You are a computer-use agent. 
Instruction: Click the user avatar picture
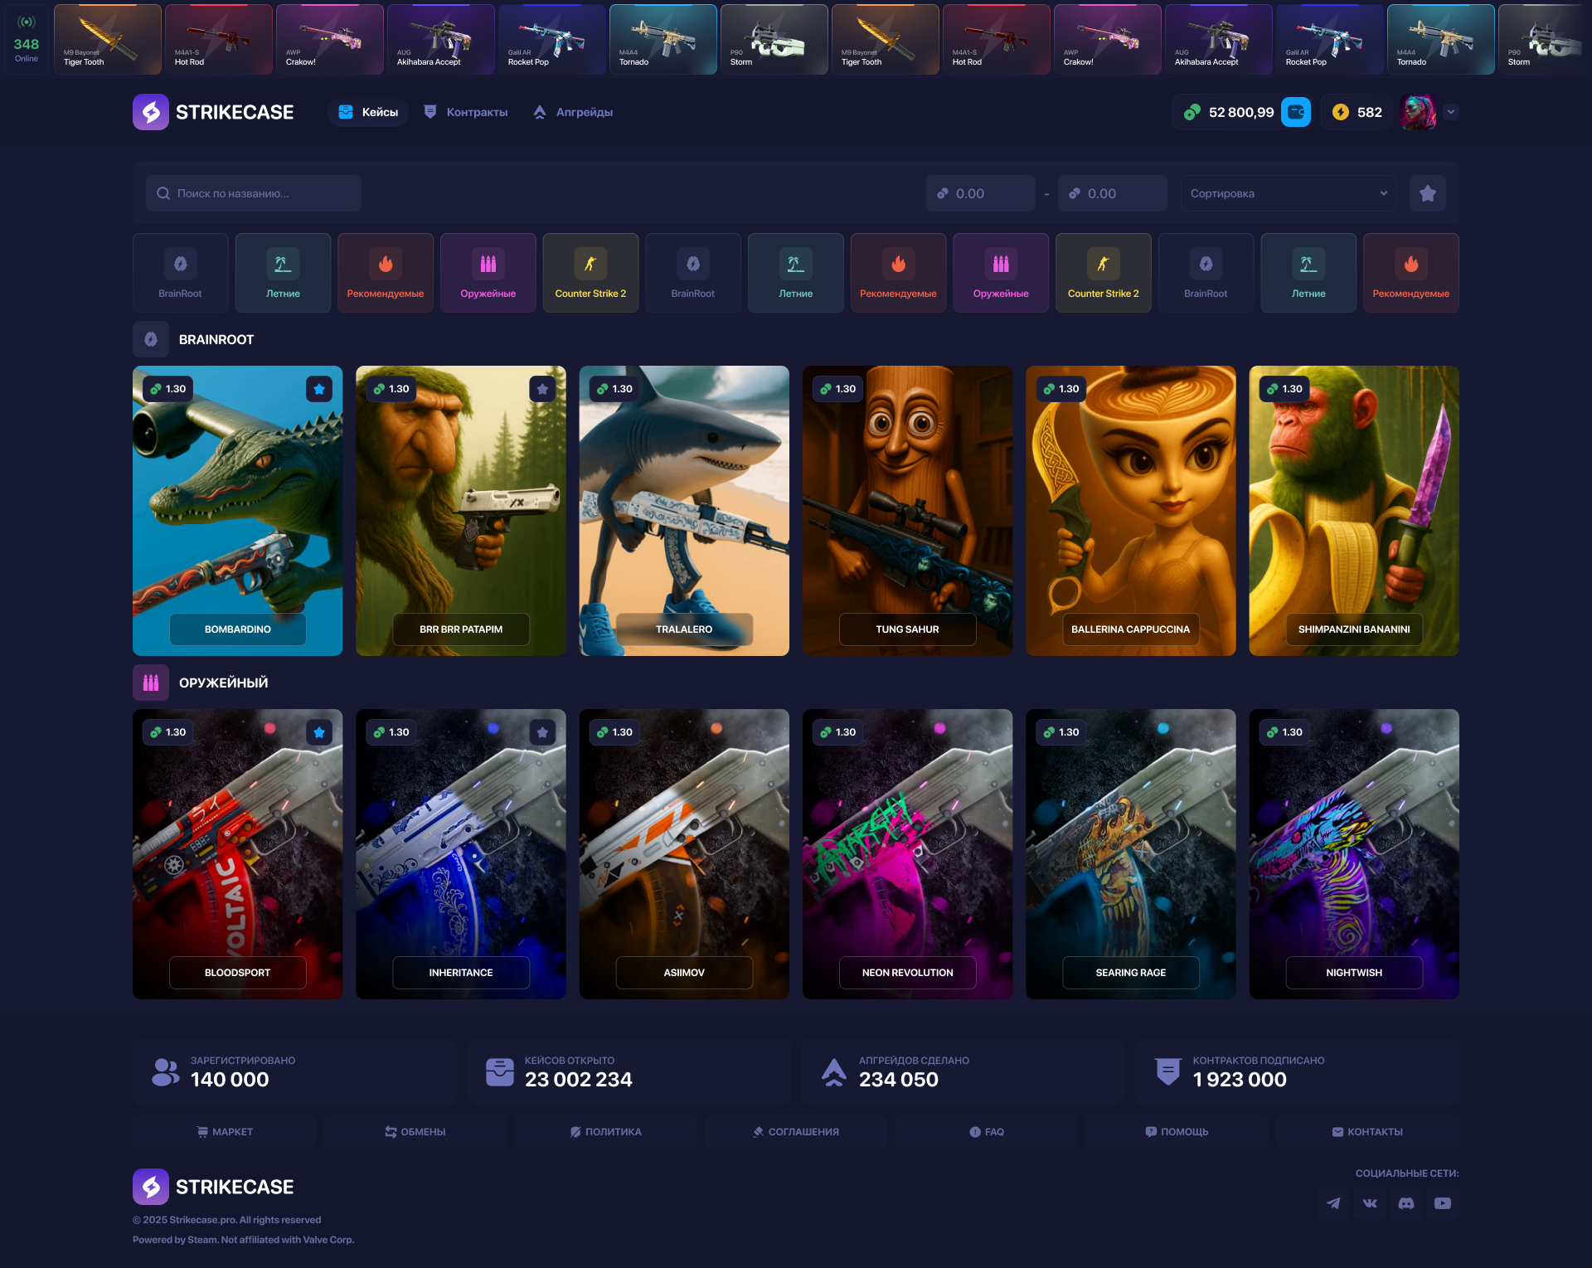1418,112
